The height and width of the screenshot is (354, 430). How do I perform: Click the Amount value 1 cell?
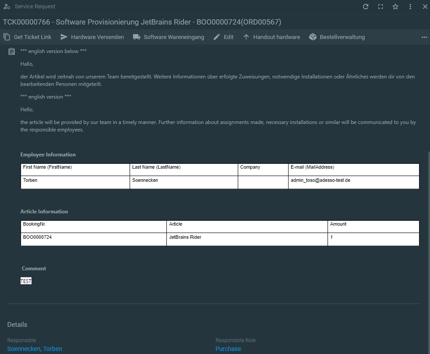point(374,239)
